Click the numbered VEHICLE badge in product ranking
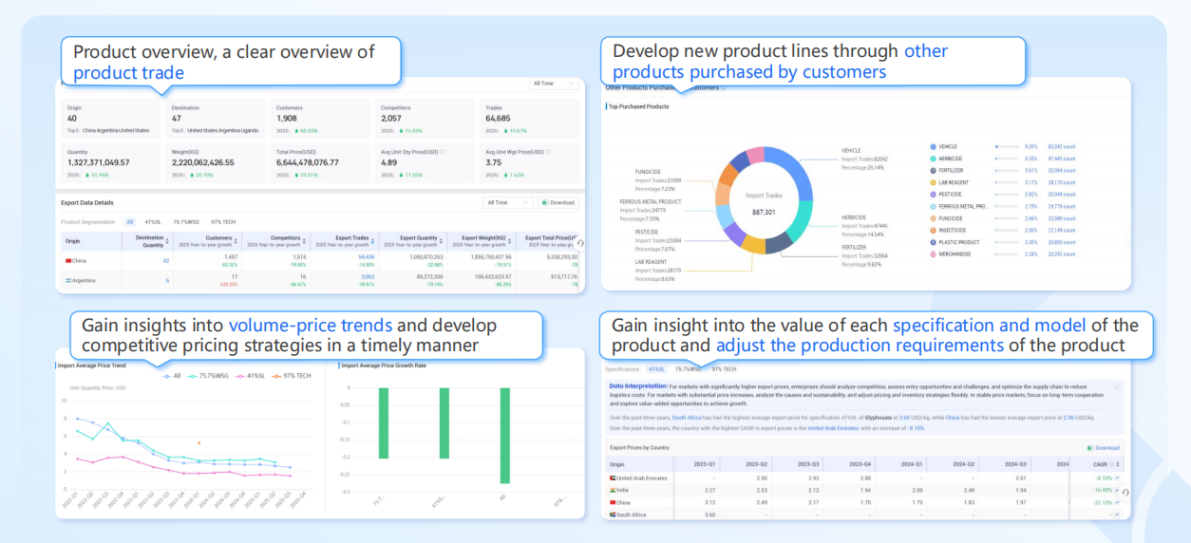The image size is (1191, 543). click(x=934, y=146)
